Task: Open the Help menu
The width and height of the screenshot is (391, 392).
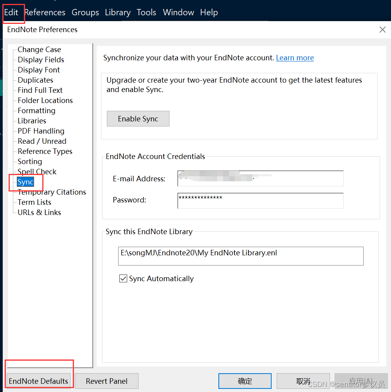Action: click(209, 12)
